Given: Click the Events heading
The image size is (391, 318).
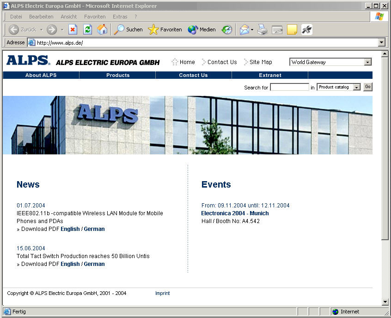Looking at the screenshot, I should pos(216,184).
